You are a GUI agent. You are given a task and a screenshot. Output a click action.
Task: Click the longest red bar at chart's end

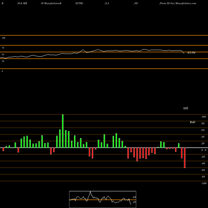[185, 158]
